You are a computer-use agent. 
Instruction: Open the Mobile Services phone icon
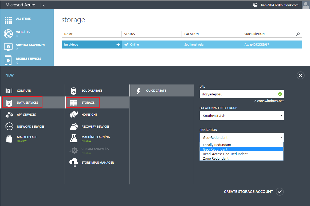point(8,60)
